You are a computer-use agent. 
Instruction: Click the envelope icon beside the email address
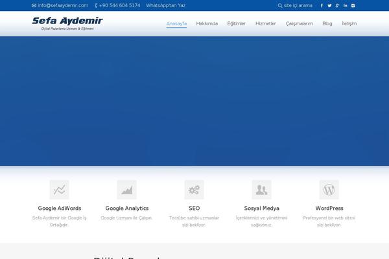pyautogui.click(x=34, y=5)
